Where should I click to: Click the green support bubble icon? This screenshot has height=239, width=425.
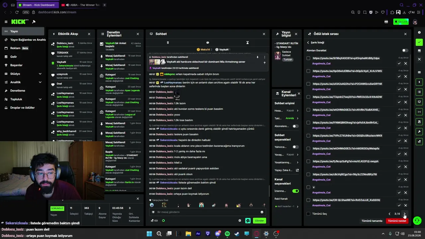tap(417, 220)
